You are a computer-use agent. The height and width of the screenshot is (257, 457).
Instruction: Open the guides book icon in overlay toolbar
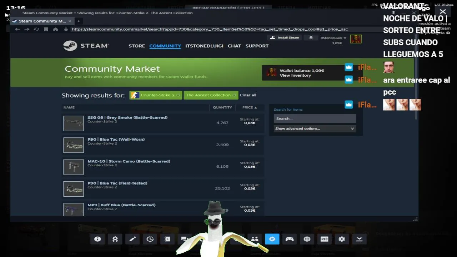[167, 239]
